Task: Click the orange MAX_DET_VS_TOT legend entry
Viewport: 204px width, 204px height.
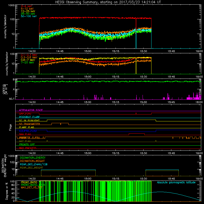Action: click(32, 187)
